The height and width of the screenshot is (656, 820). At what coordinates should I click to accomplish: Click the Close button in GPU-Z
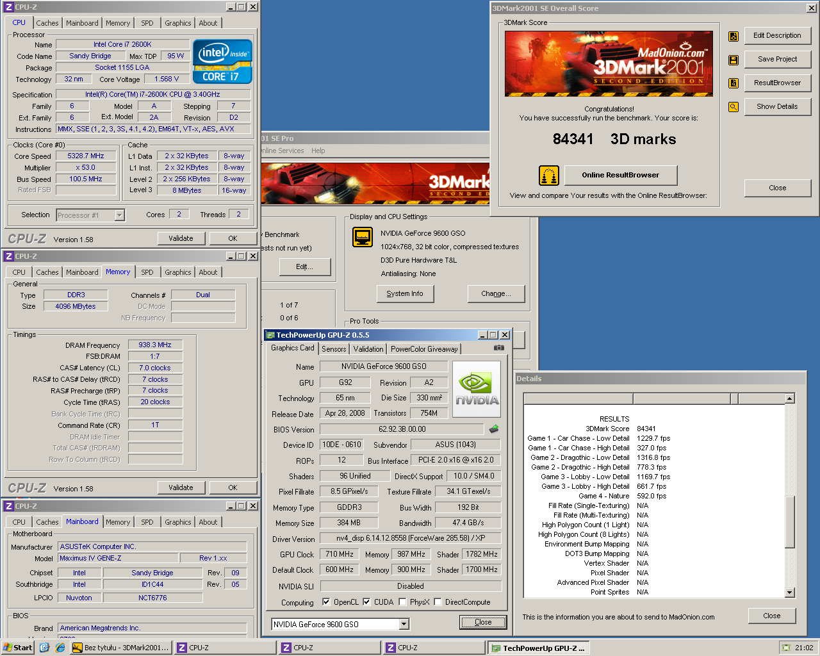tap(483, 623)
